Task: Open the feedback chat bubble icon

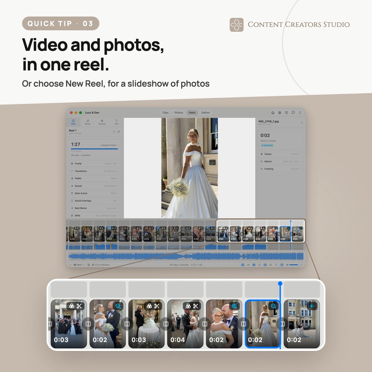Action: (x=293, y=113)
